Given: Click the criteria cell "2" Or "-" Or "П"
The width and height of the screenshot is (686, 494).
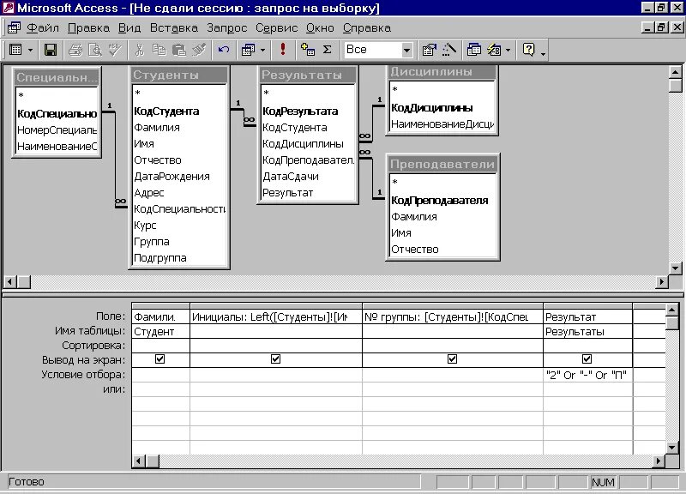Looking at the screenshot, I should point(587,375).
